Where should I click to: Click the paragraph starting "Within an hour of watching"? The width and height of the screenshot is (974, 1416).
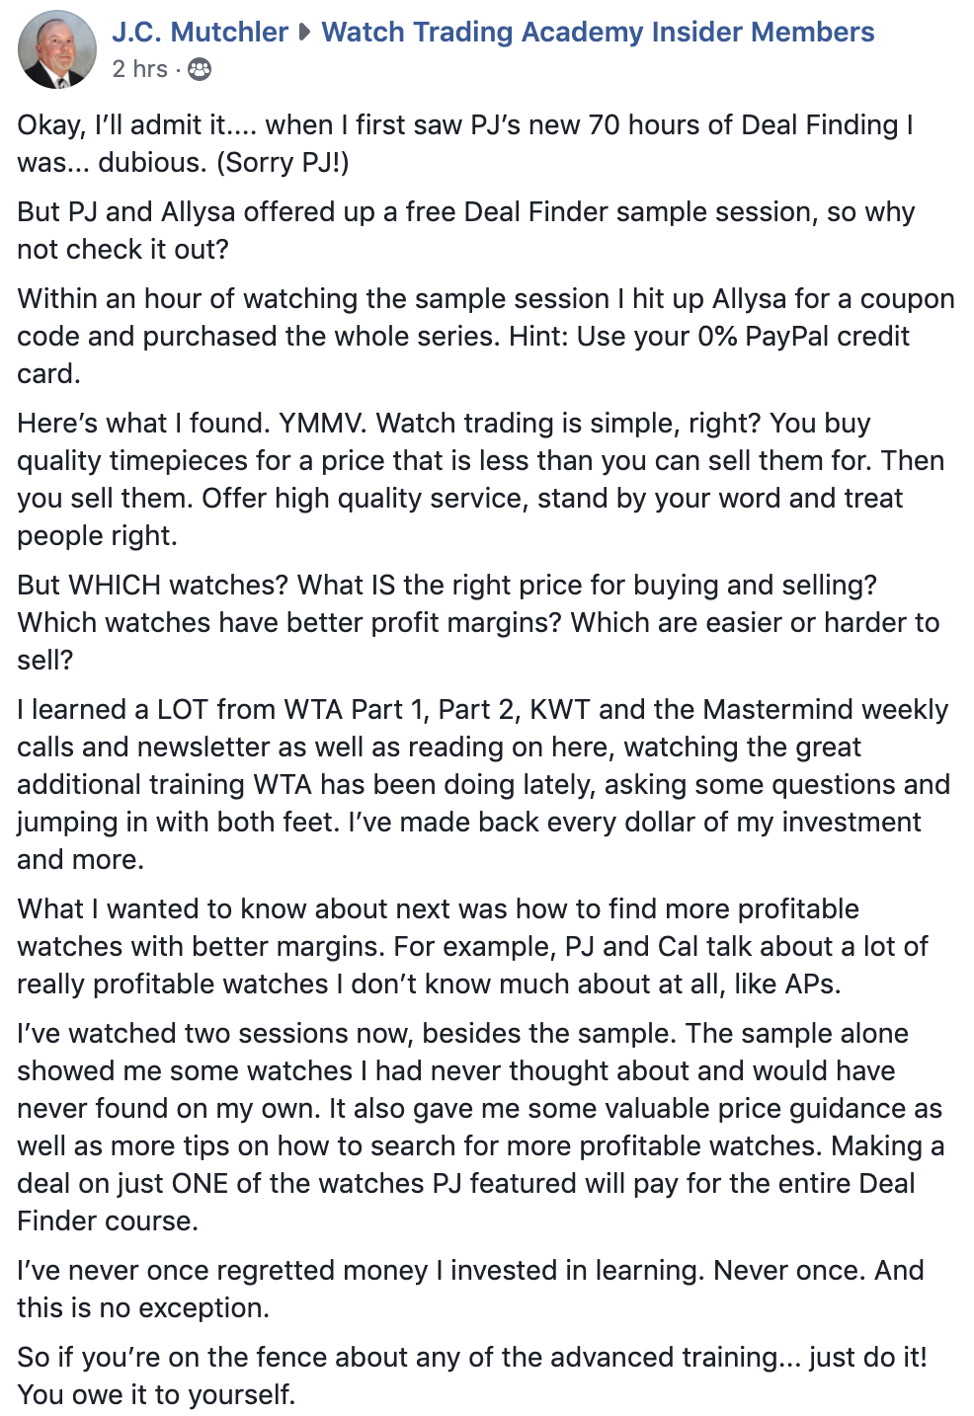[x=485, y=336]
